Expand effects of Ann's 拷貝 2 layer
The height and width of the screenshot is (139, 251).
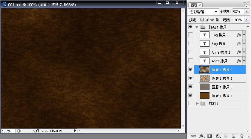(244, 52)
